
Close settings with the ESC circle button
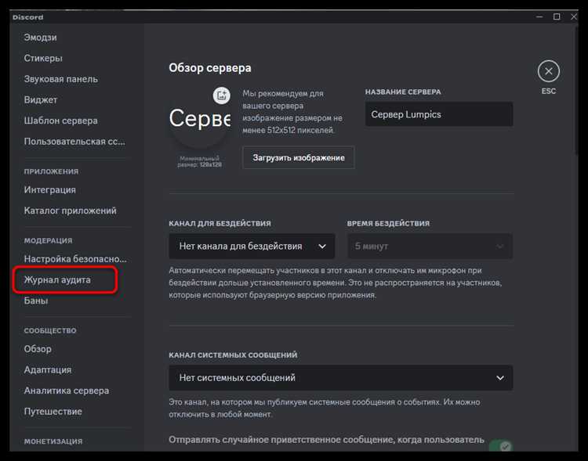(x=548, y=71)
